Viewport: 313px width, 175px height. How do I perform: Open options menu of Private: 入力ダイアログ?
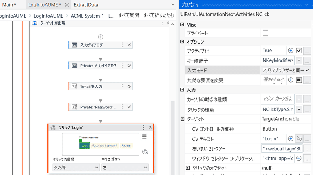(x=122, y=65)
